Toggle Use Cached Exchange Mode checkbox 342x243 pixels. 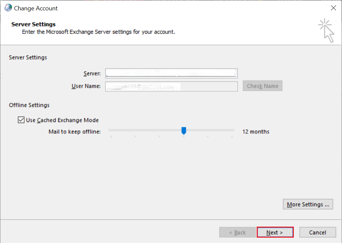[21, 120]
